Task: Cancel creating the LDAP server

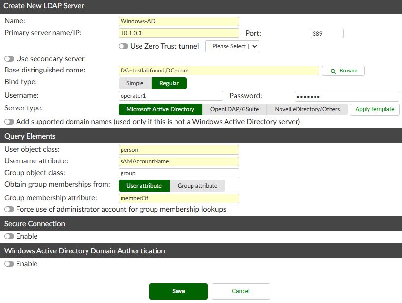Action: 241,291
